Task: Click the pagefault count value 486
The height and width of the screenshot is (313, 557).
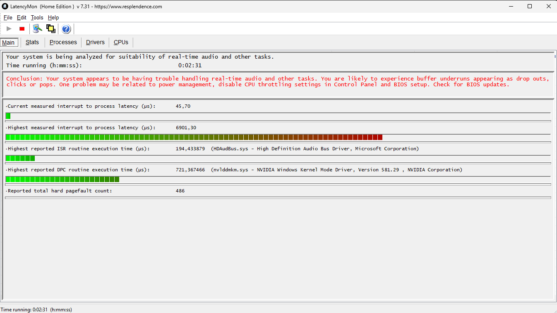Action: point(180,191)
